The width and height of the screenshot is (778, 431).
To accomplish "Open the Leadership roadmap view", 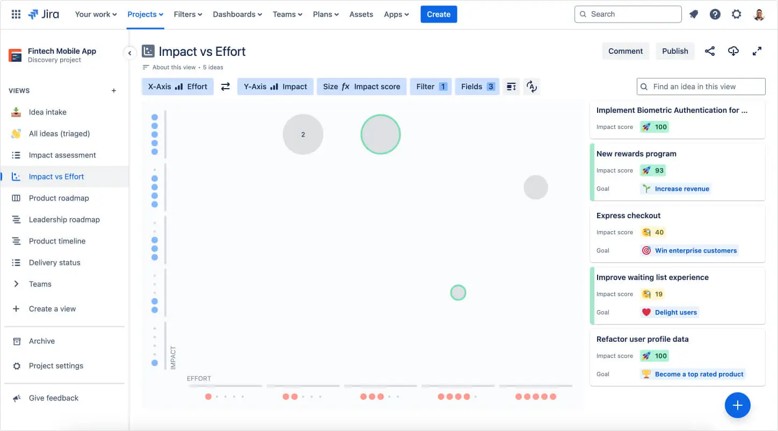I will point(64,220).
